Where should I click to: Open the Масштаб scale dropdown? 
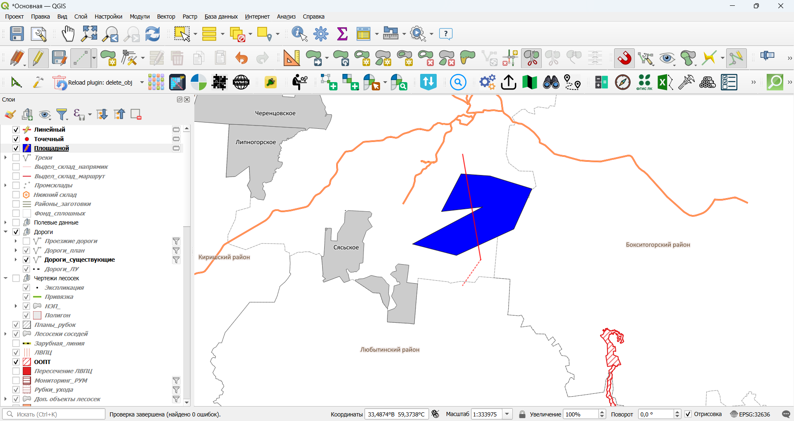pos(507,414)
